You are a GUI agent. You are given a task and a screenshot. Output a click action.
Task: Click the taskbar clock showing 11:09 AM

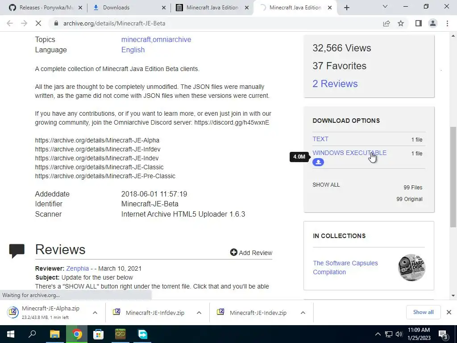coord(419,334)
